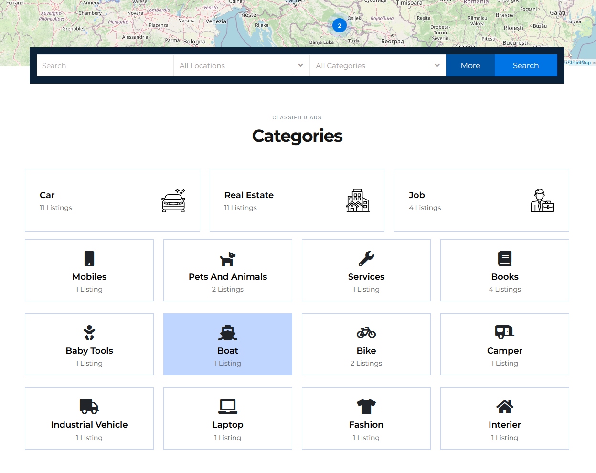Click the More filters button
The width and height of the screenshot is (596, 473).
point(470,65)
